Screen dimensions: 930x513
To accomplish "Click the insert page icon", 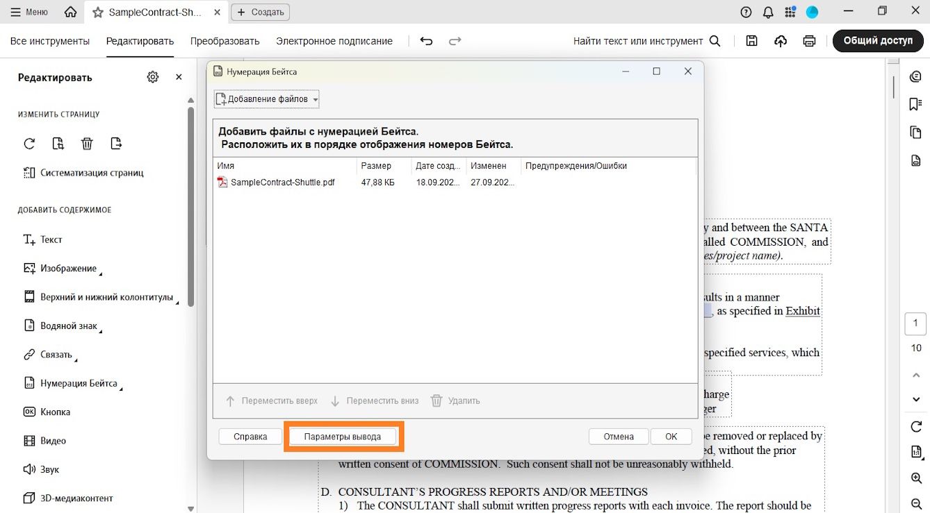I will coord(116,144).
